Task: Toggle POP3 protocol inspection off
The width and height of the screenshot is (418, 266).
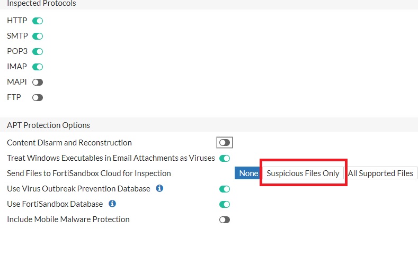Action: [38, 52]
